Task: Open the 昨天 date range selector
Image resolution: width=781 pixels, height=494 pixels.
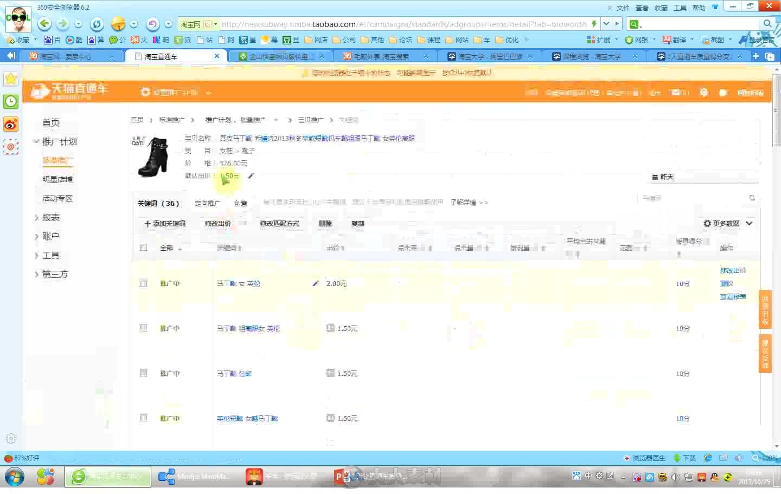Action: pyautogui.click(x=704, y=177)
